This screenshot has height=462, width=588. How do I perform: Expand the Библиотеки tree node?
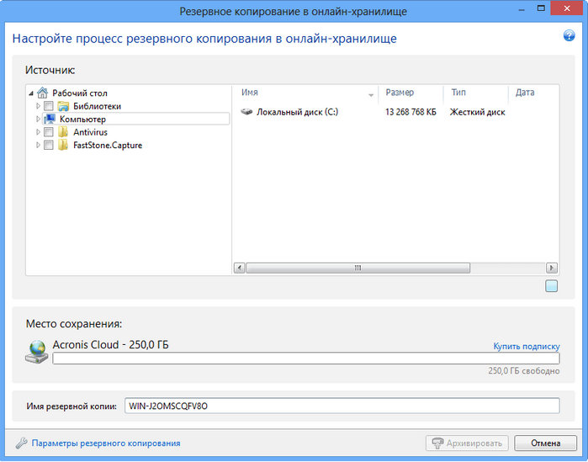pyautogui.click(x=38, y=106)
